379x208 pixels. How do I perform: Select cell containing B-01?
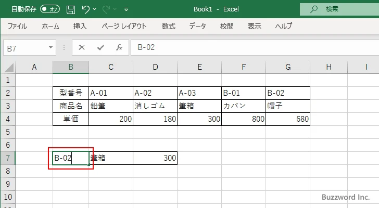tap(244, 93)
